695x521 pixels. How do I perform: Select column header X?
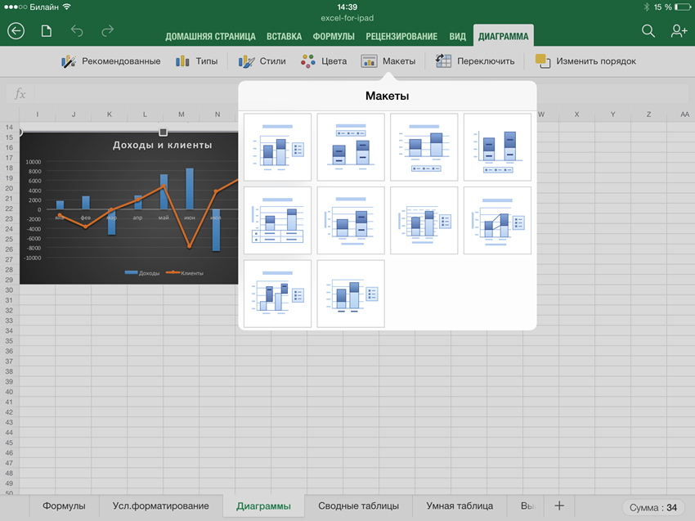pyautogui.click(x=576, y=115)
